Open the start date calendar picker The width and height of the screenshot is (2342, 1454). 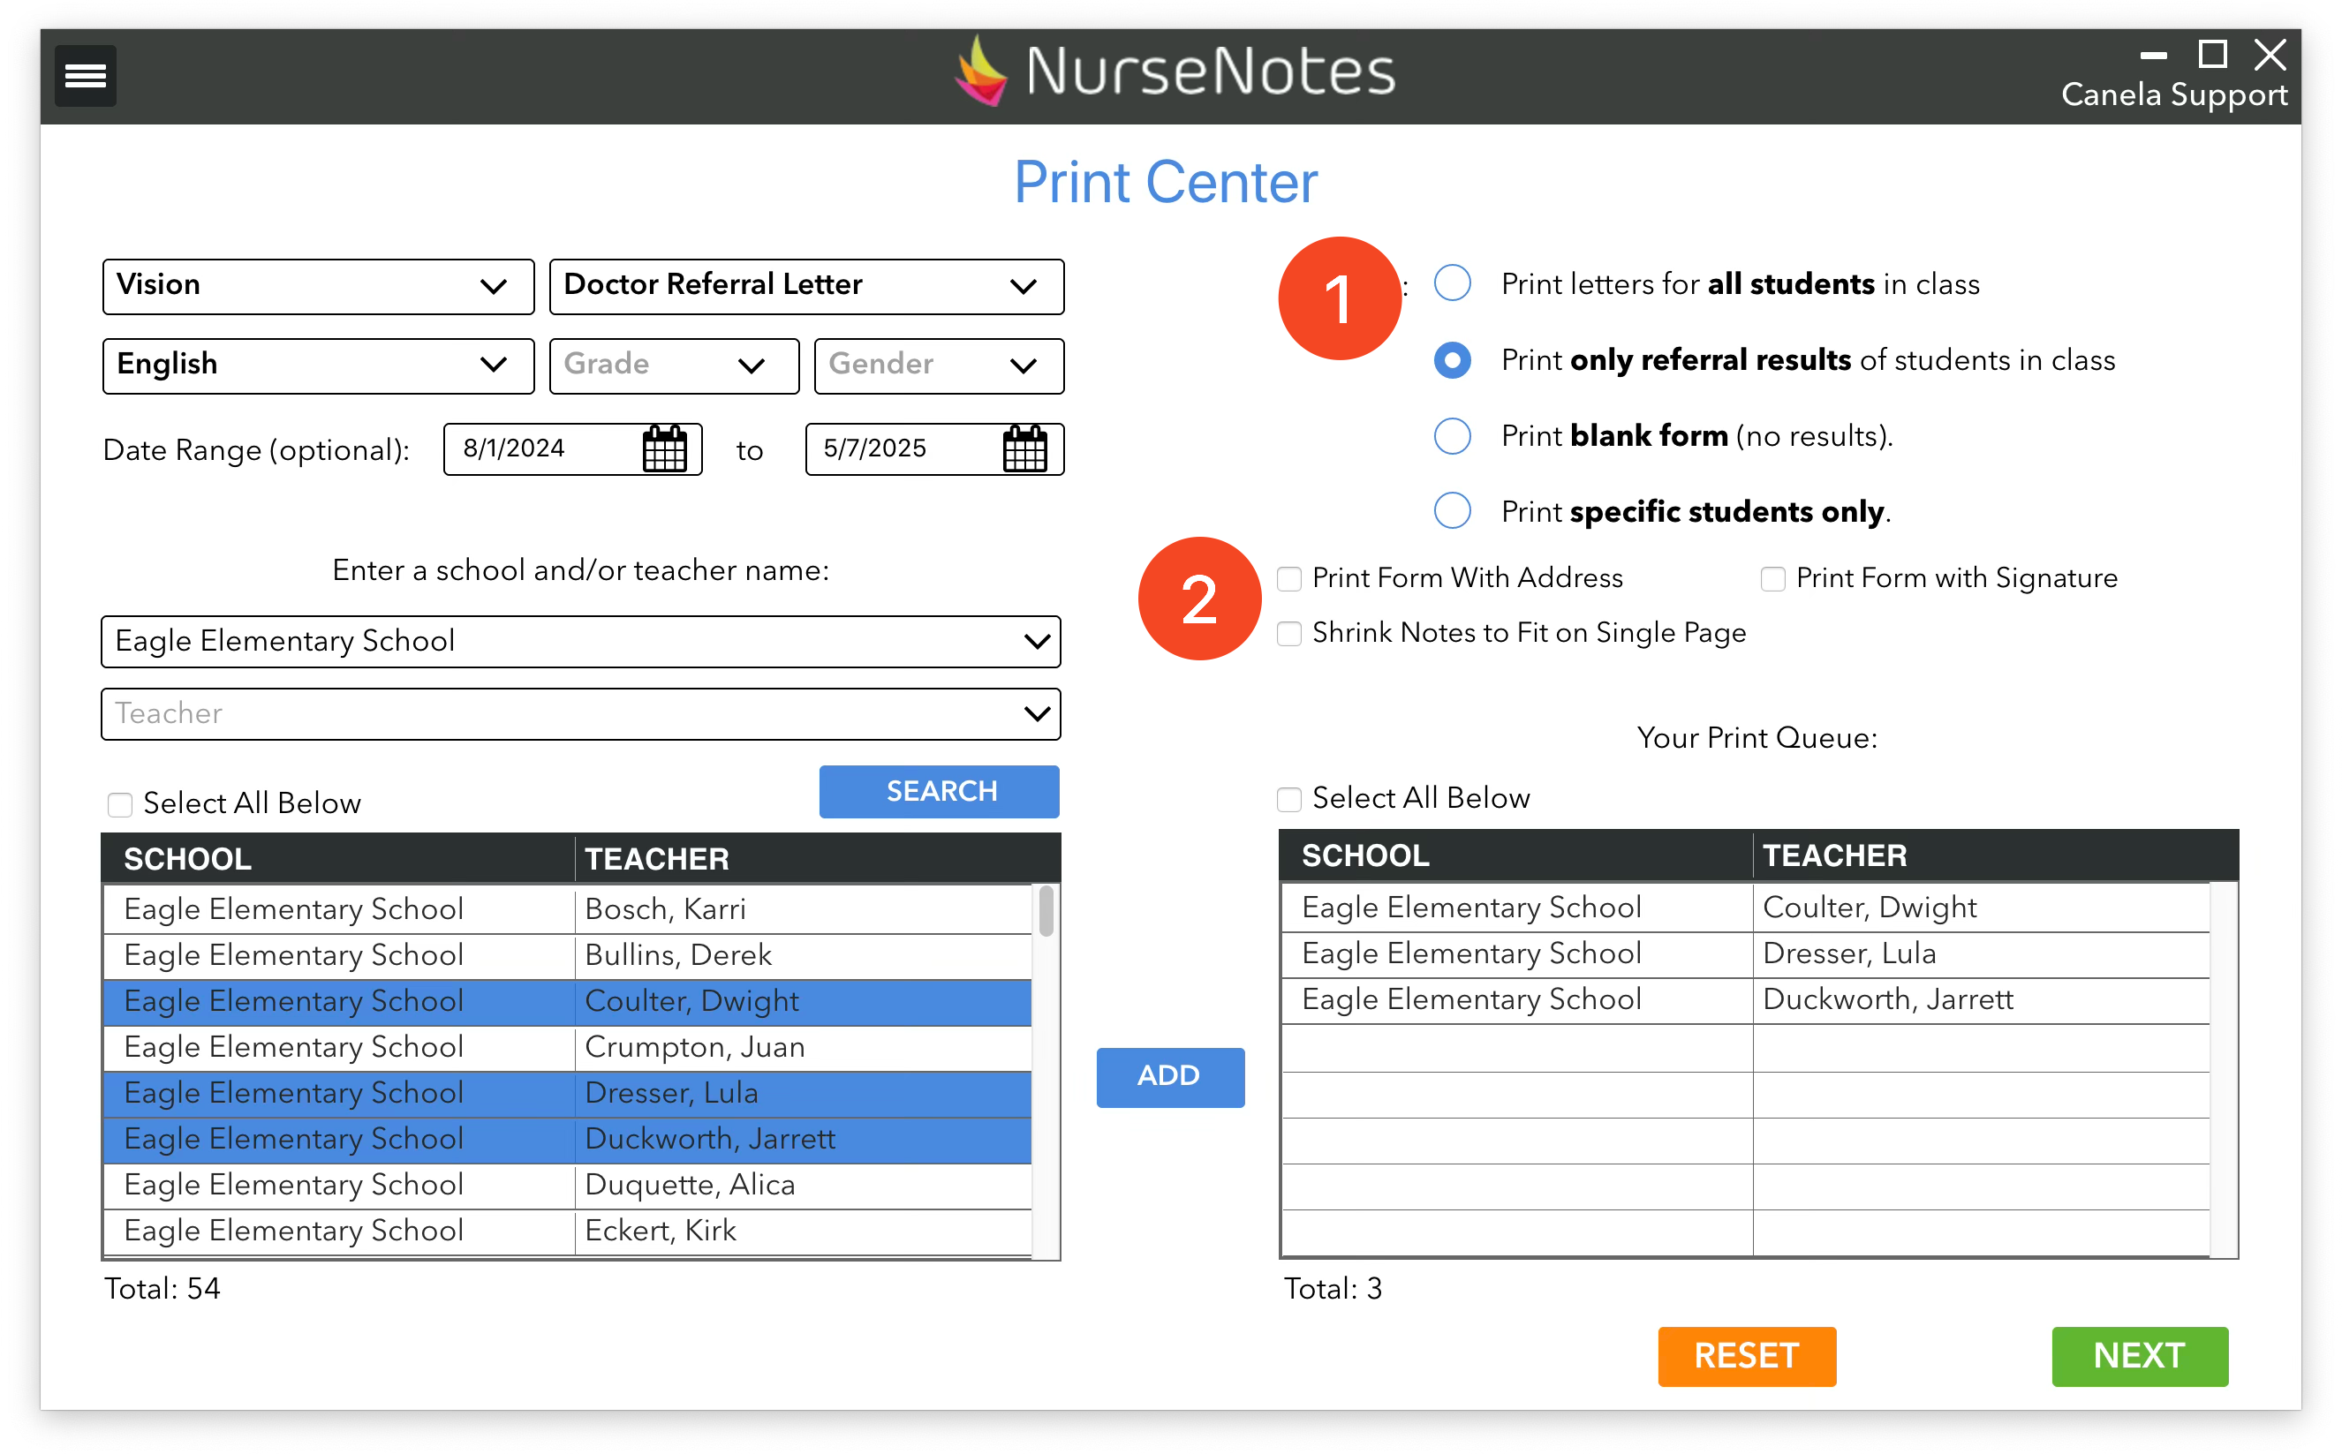pos(663,449)
